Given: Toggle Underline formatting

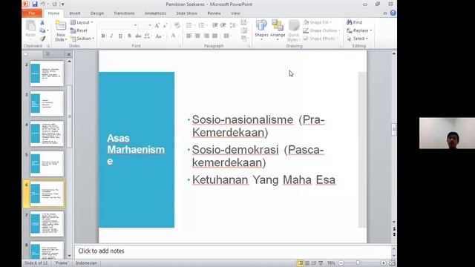Looking at the screenshot, I should point(120,36).
